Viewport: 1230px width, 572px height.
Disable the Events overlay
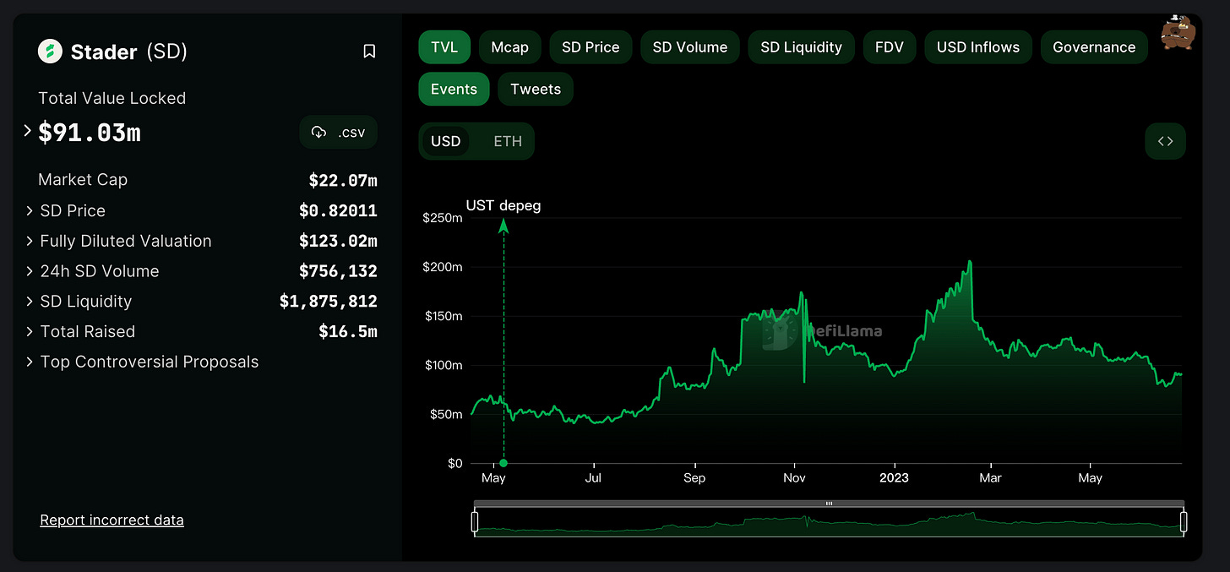(454, 89)
